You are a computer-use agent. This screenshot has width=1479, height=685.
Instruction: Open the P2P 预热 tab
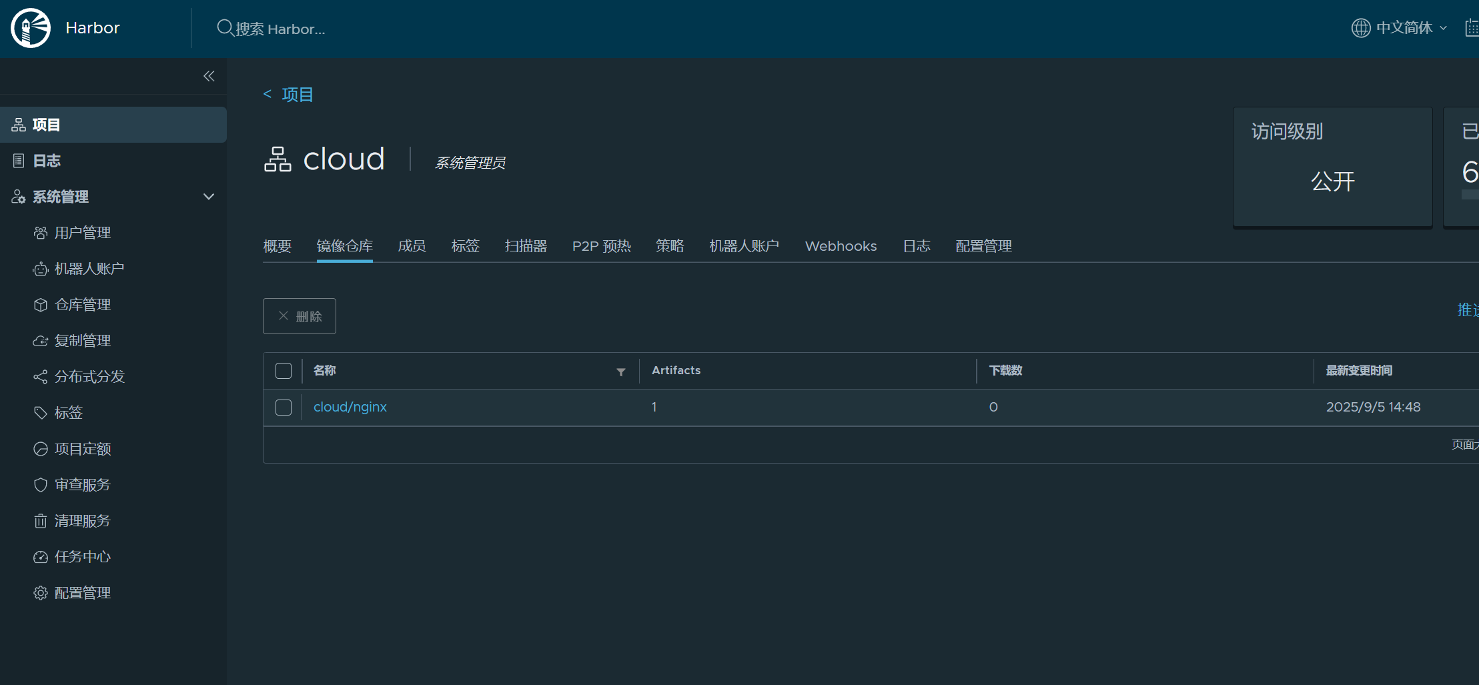pyautogui.click(x=602, y=246)
